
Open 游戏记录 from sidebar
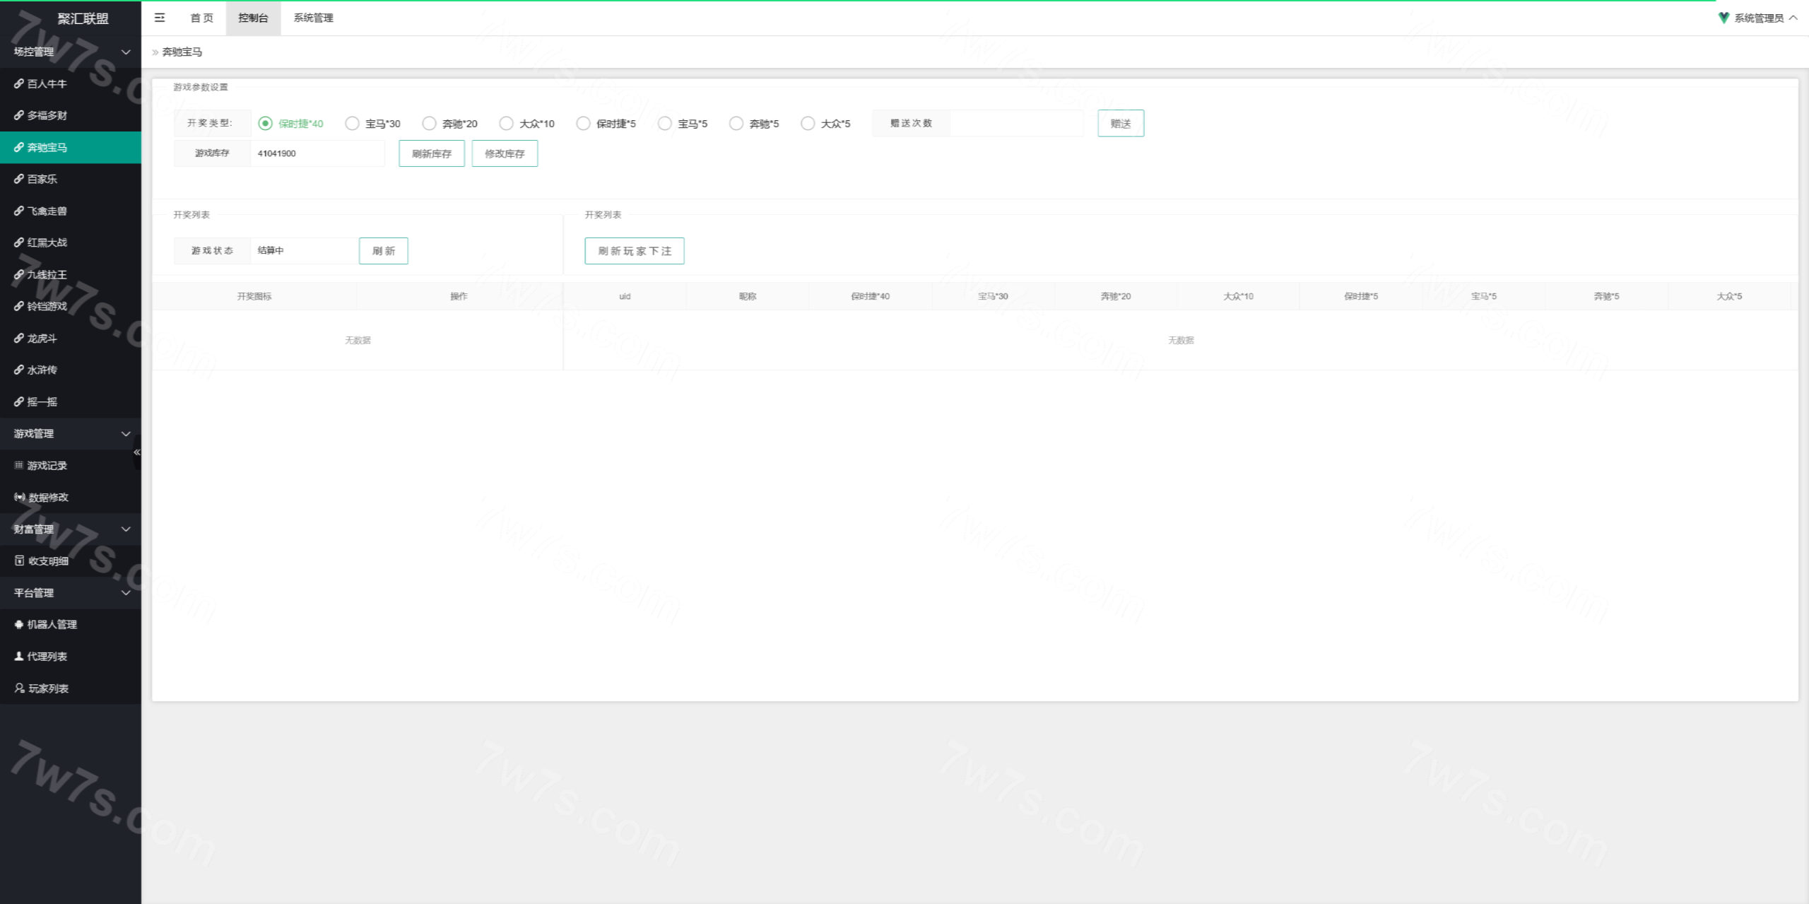point(47,465)
